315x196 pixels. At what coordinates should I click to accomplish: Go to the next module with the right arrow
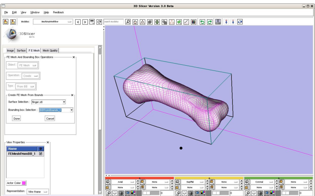(85, 22)
